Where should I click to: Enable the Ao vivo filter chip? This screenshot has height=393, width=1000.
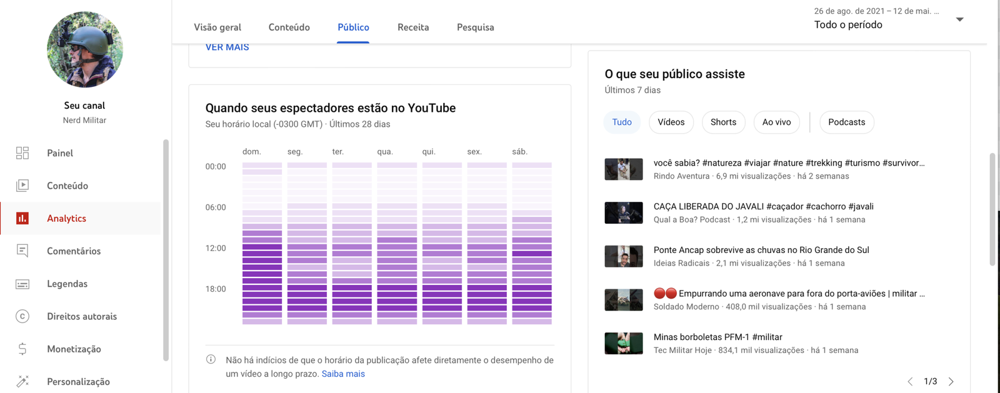776,122
